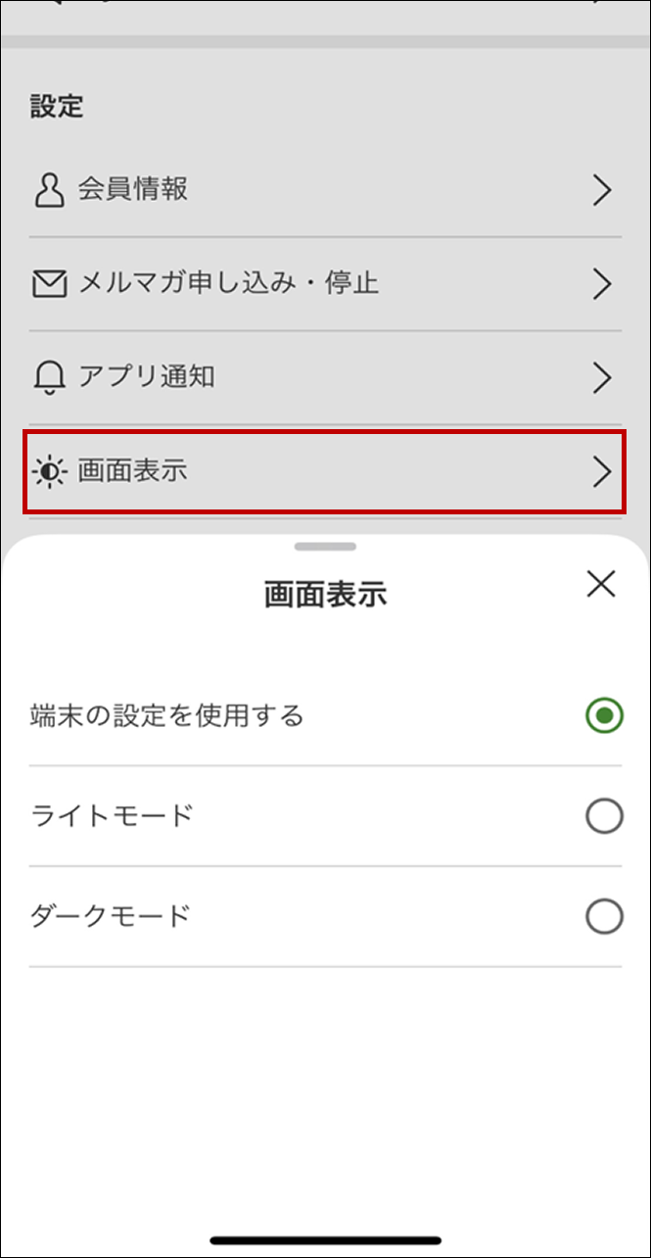Open メルマガ申し込み・停止 via its chevron
Screen dimensions: 651x1258
coord(603,283)
